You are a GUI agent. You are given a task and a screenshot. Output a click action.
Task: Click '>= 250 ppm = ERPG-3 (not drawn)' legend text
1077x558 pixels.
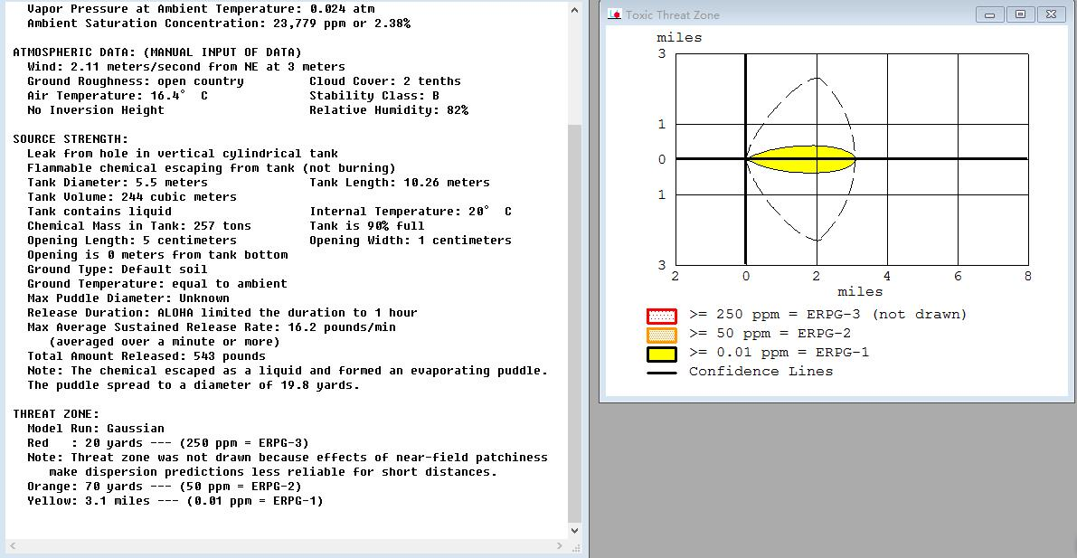(x=827, y=315)
